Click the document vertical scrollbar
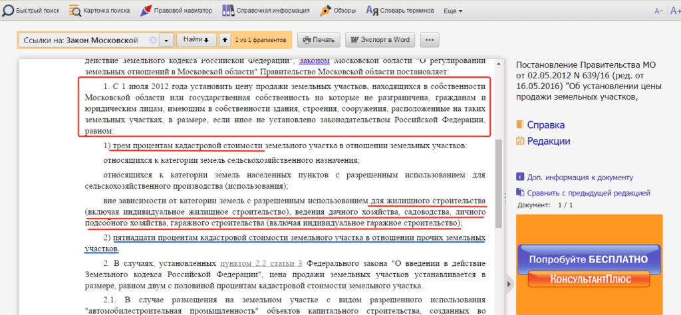The height and width of the screenshot is (315, 681). 498,184
